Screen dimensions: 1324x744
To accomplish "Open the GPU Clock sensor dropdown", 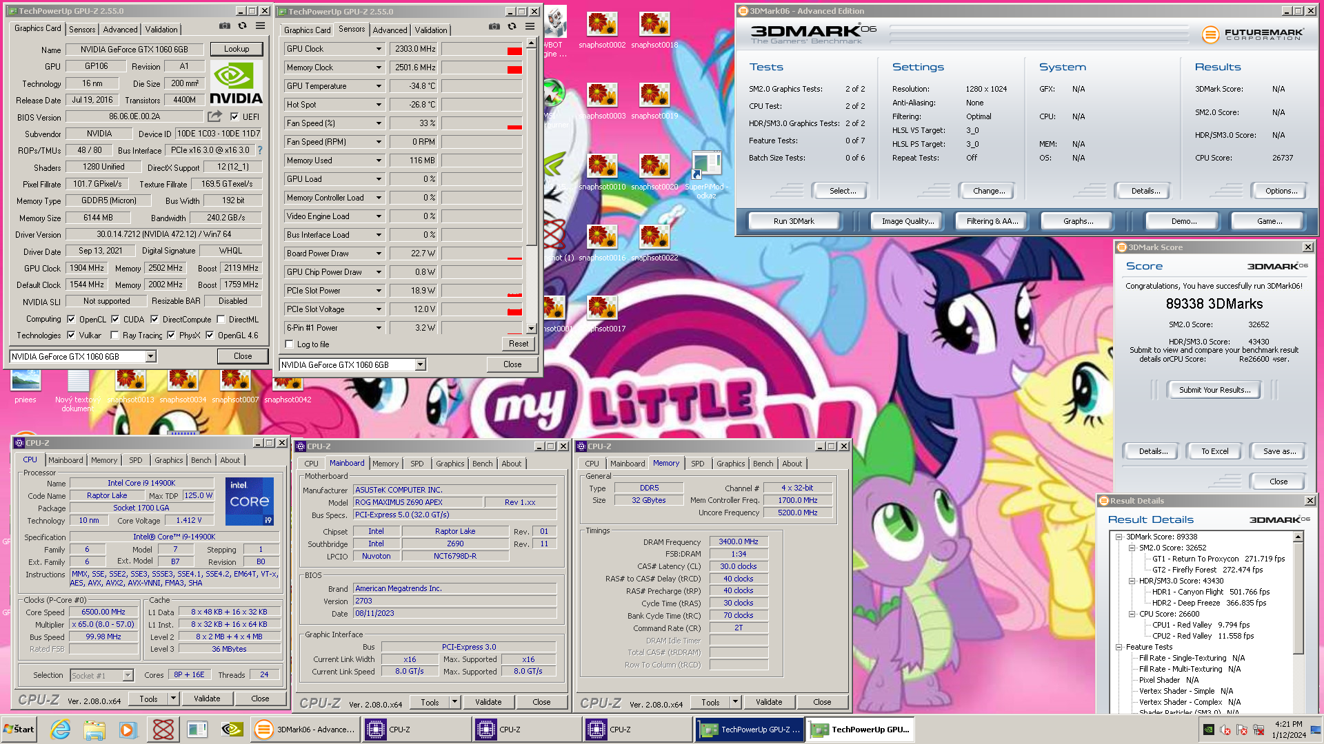I will 379,49.
